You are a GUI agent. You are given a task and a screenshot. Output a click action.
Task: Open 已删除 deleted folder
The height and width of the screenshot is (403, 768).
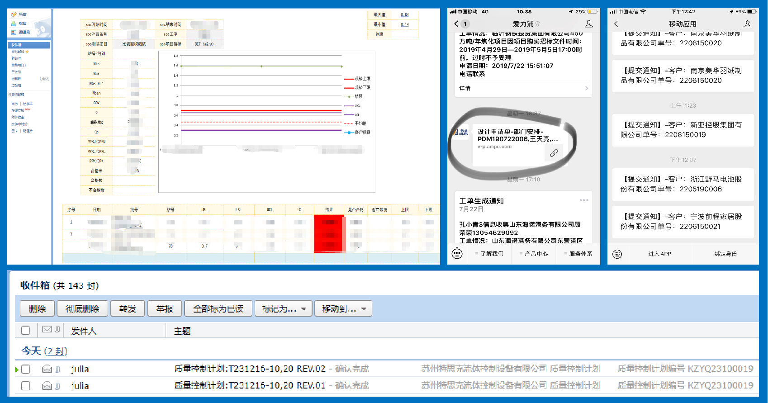click(x=16, y=79)
